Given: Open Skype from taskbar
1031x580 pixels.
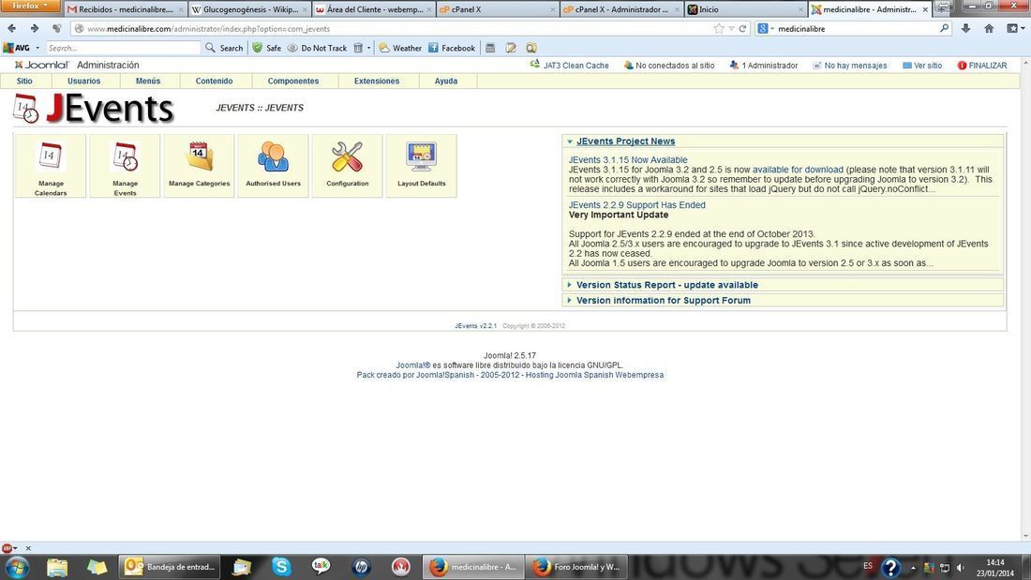Looking at the screenshot, I should [281, 566].
